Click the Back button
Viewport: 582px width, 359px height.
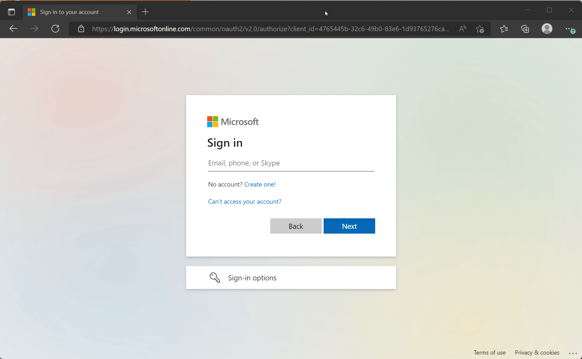tap(296, 226)
